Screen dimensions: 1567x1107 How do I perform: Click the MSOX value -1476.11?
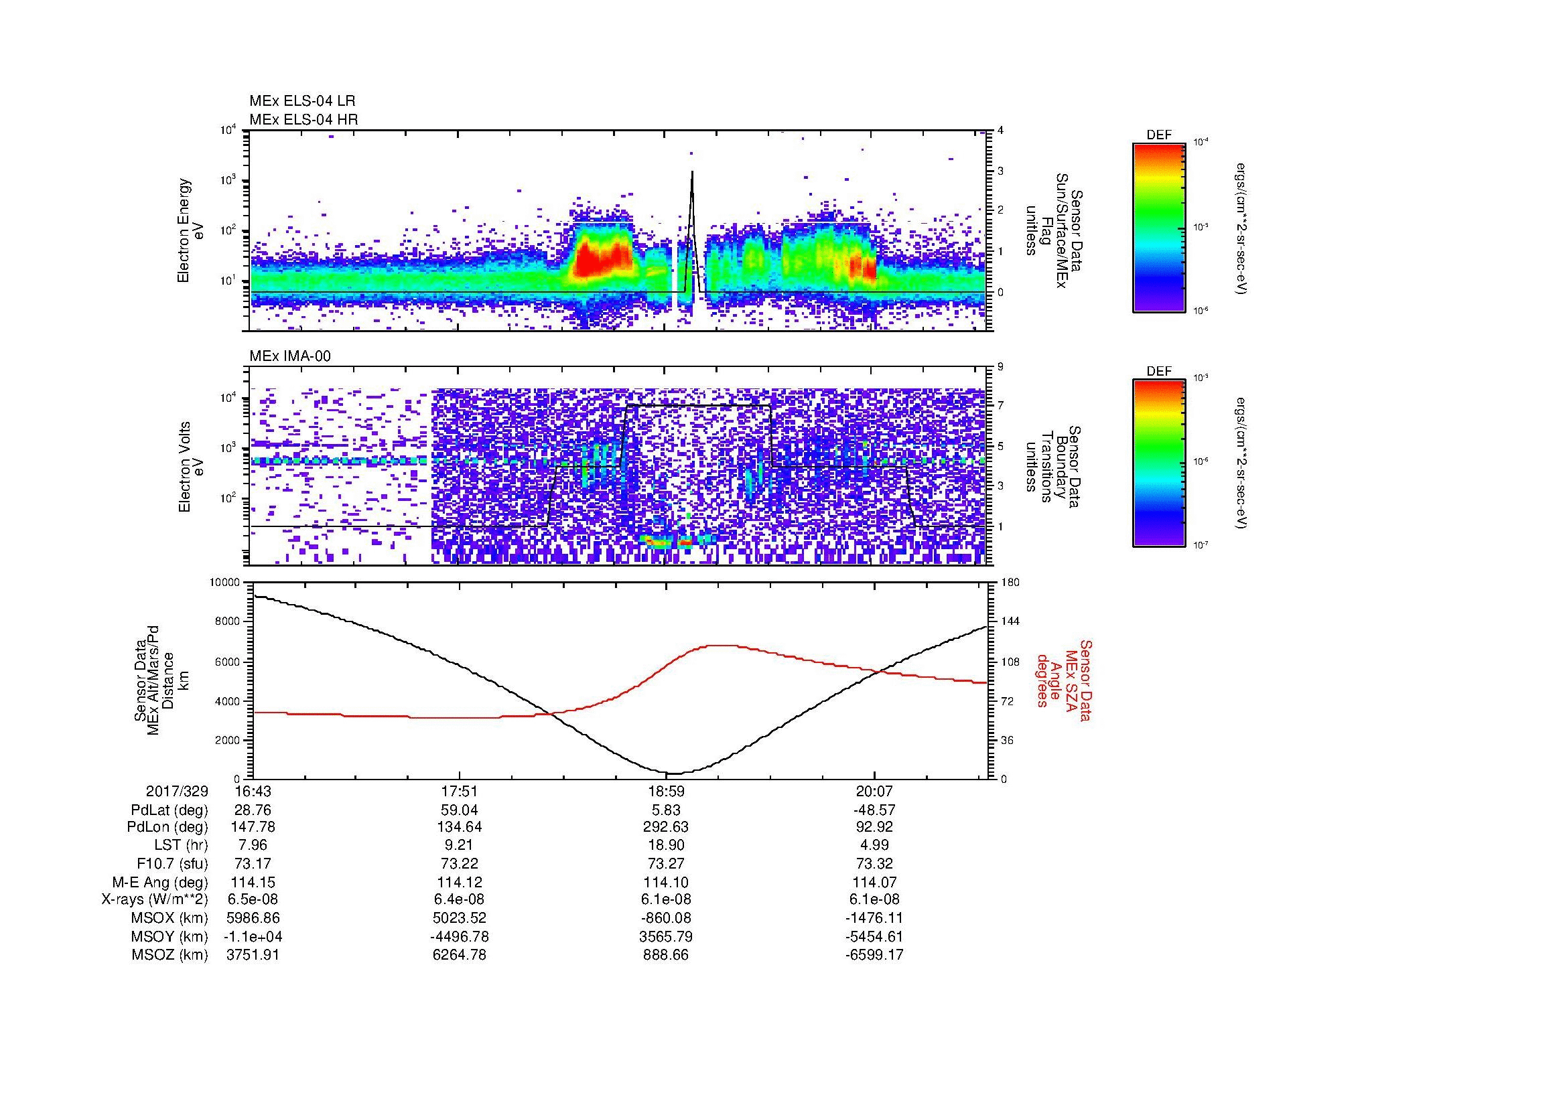point(874,918)
